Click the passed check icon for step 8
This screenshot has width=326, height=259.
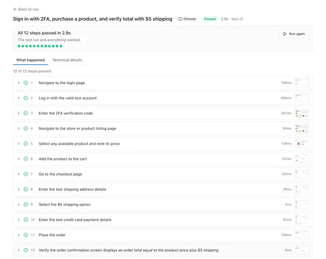point(26,189)
